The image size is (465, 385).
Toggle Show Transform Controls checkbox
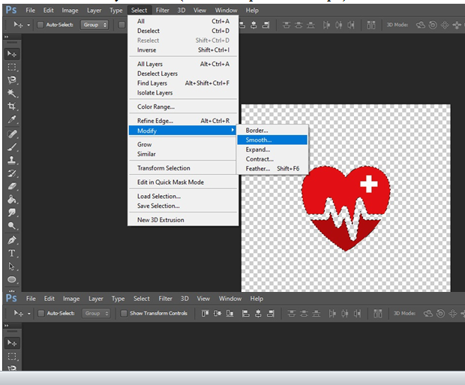click(124, 313)
